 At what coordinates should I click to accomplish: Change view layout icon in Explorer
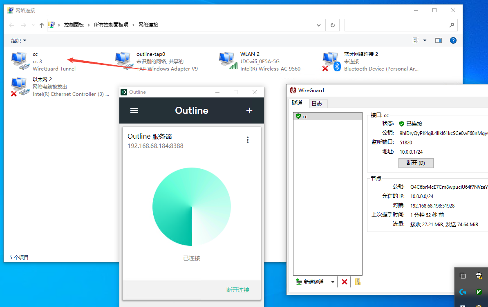416,40
